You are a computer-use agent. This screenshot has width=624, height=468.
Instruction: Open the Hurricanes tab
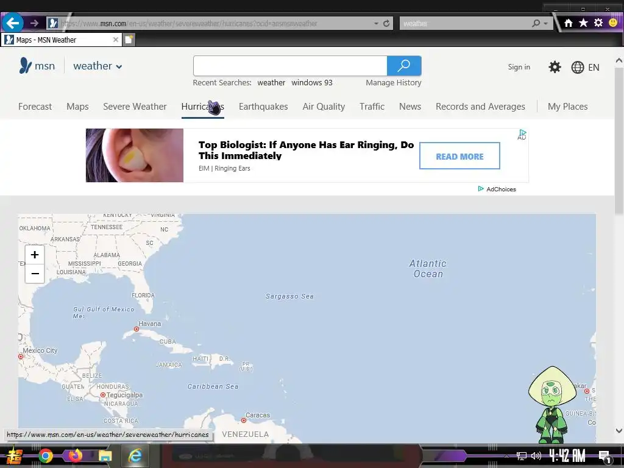tap(202, 107)
